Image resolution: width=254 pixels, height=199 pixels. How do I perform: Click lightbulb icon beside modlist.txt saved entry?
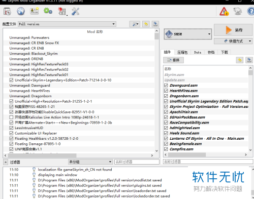click(x=34, y=180)
